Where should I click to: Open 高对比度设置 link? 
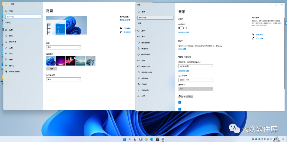coord(125,20)
